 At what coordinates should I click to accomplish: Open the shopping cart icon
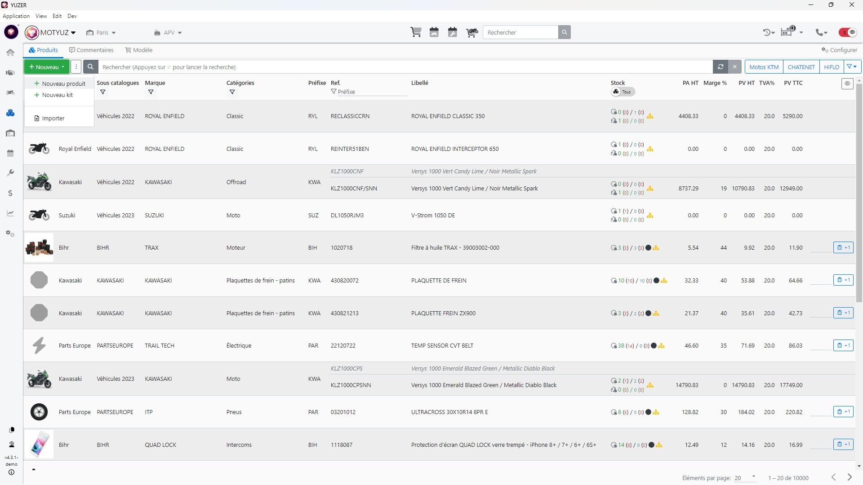[x=416, y=32]
